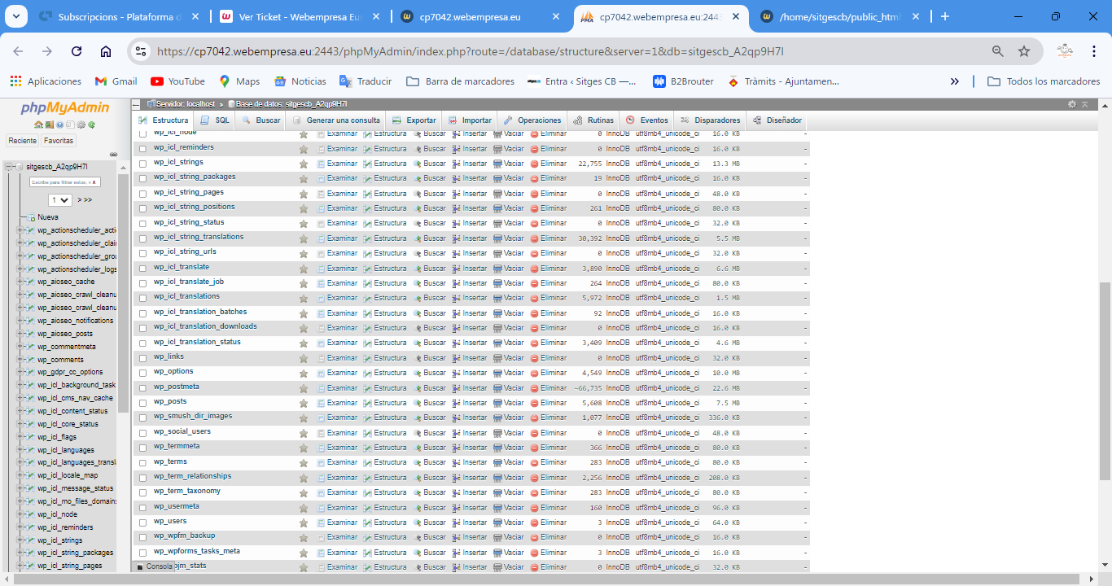Expand wp_icl_message_status tree node
1112x586 pixels.
click(x=20, y=488)
